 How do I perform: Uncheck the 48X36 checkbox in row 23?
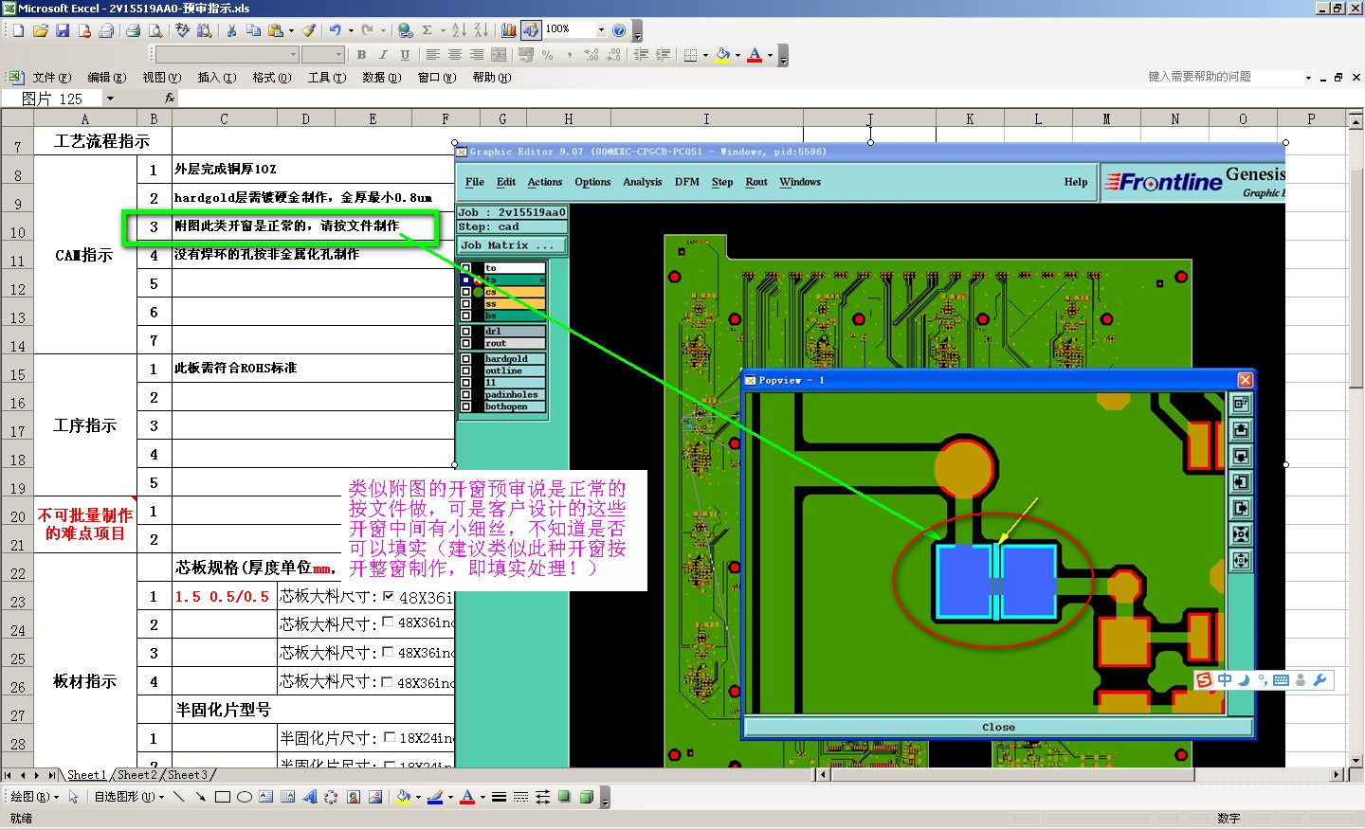[388, 596]
